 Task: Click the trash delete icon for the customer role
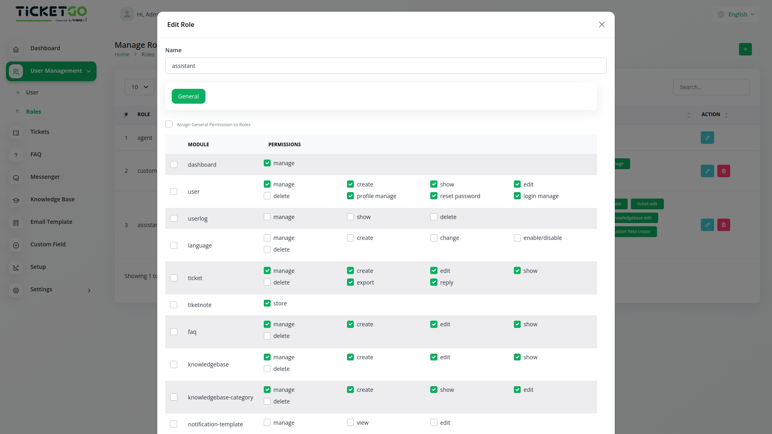(x=723, y=171)
